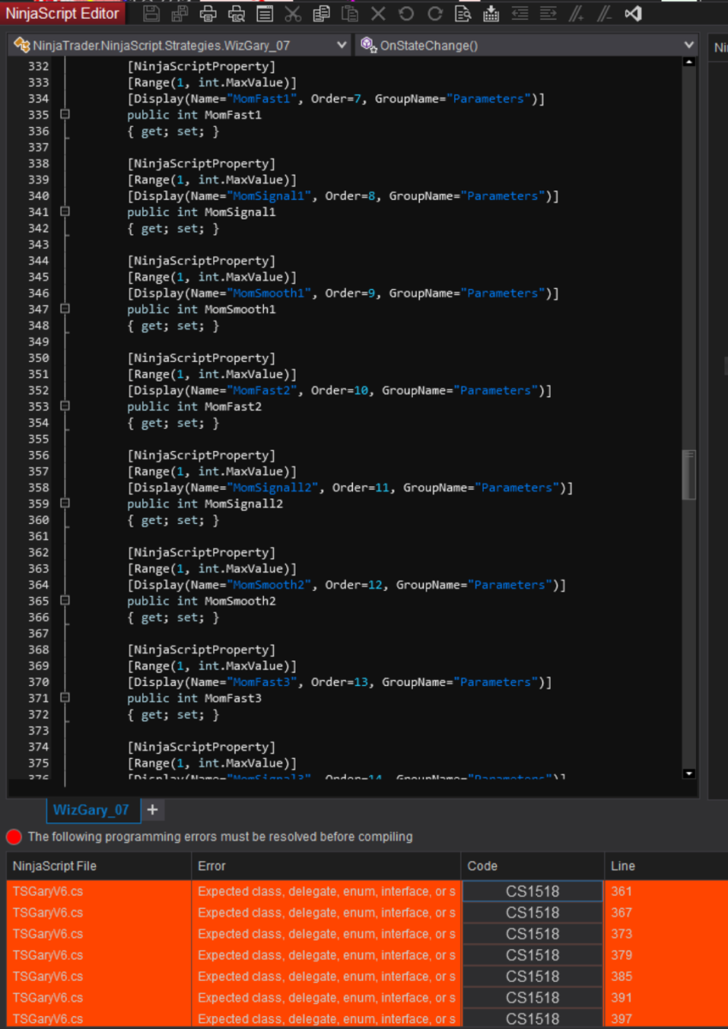Open the OnStateChange() member dropdown

(x=527, y=45)
